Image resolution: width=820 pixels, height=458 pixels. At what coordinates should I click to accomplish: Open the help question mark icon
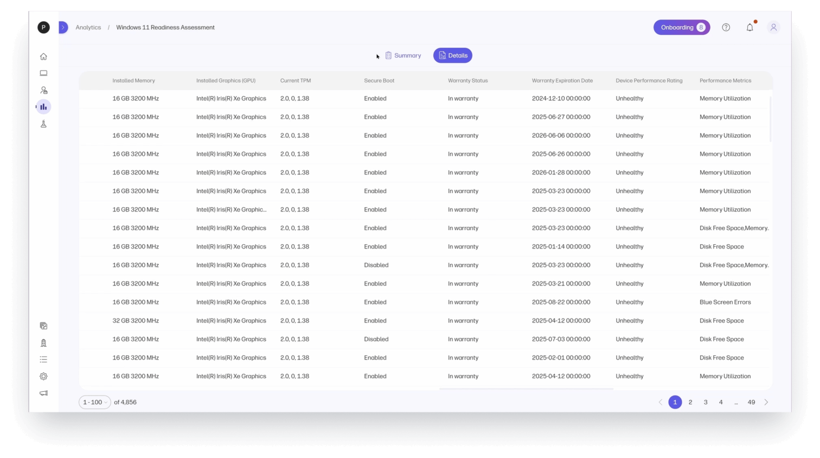(x=726, y=27)
